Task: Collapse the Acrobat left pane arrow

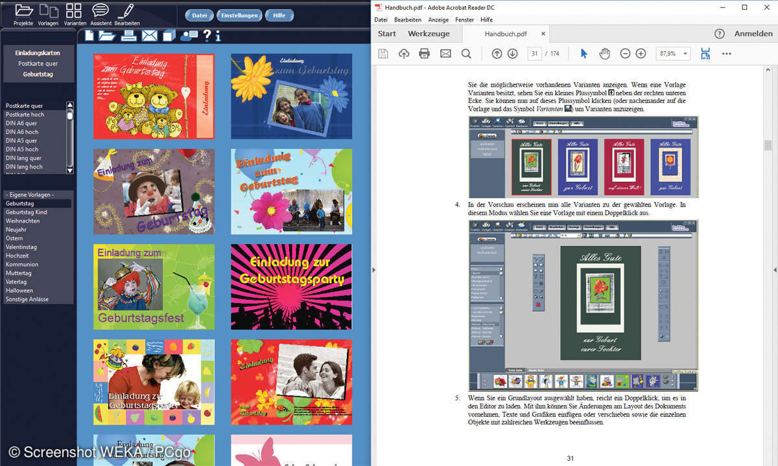Action: point(373,269)
